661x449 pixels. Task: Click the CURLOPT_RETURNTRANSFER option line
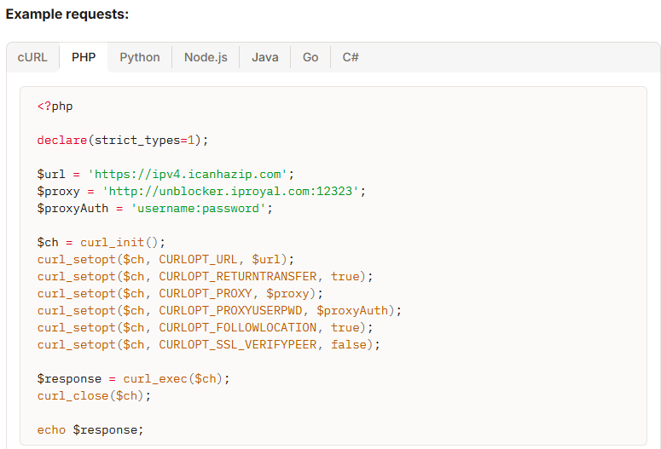pyautogui.click(x=205, y=276)
